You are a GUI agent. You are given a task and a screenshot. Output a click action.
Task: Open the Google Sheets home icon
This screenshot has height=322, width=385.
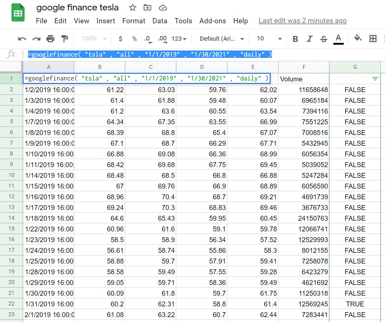pyautogui.click(x=18, y=13)
